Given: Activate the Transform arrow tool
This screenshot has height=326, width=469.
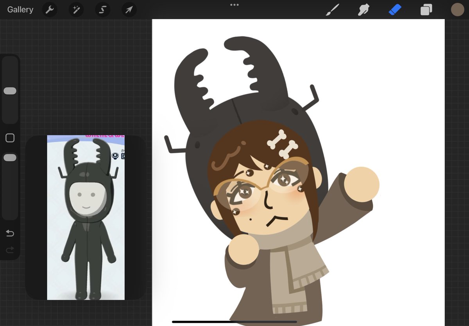Looking at the screenshot, I should point(129,10).
